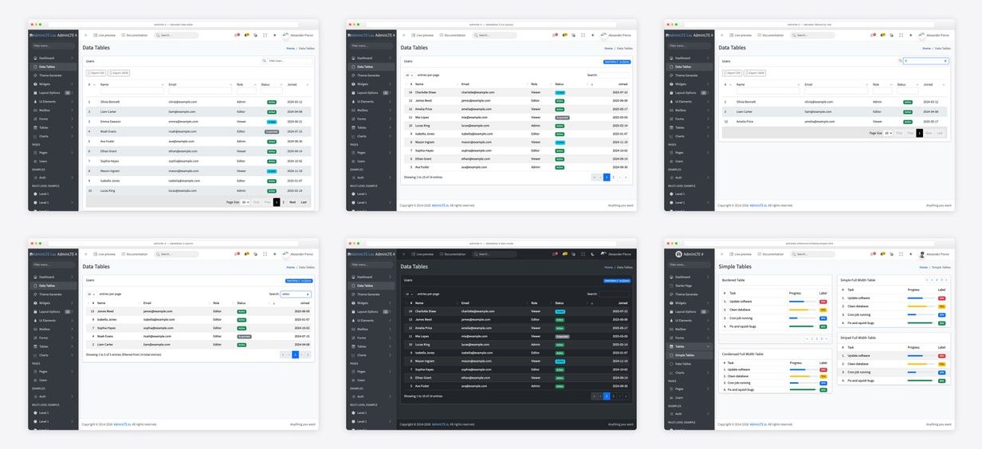Viewport: 982px width, 449px height.
Task: Click the Forms sidebar icon in the dark-mode window
Action: tap(354, 338)
